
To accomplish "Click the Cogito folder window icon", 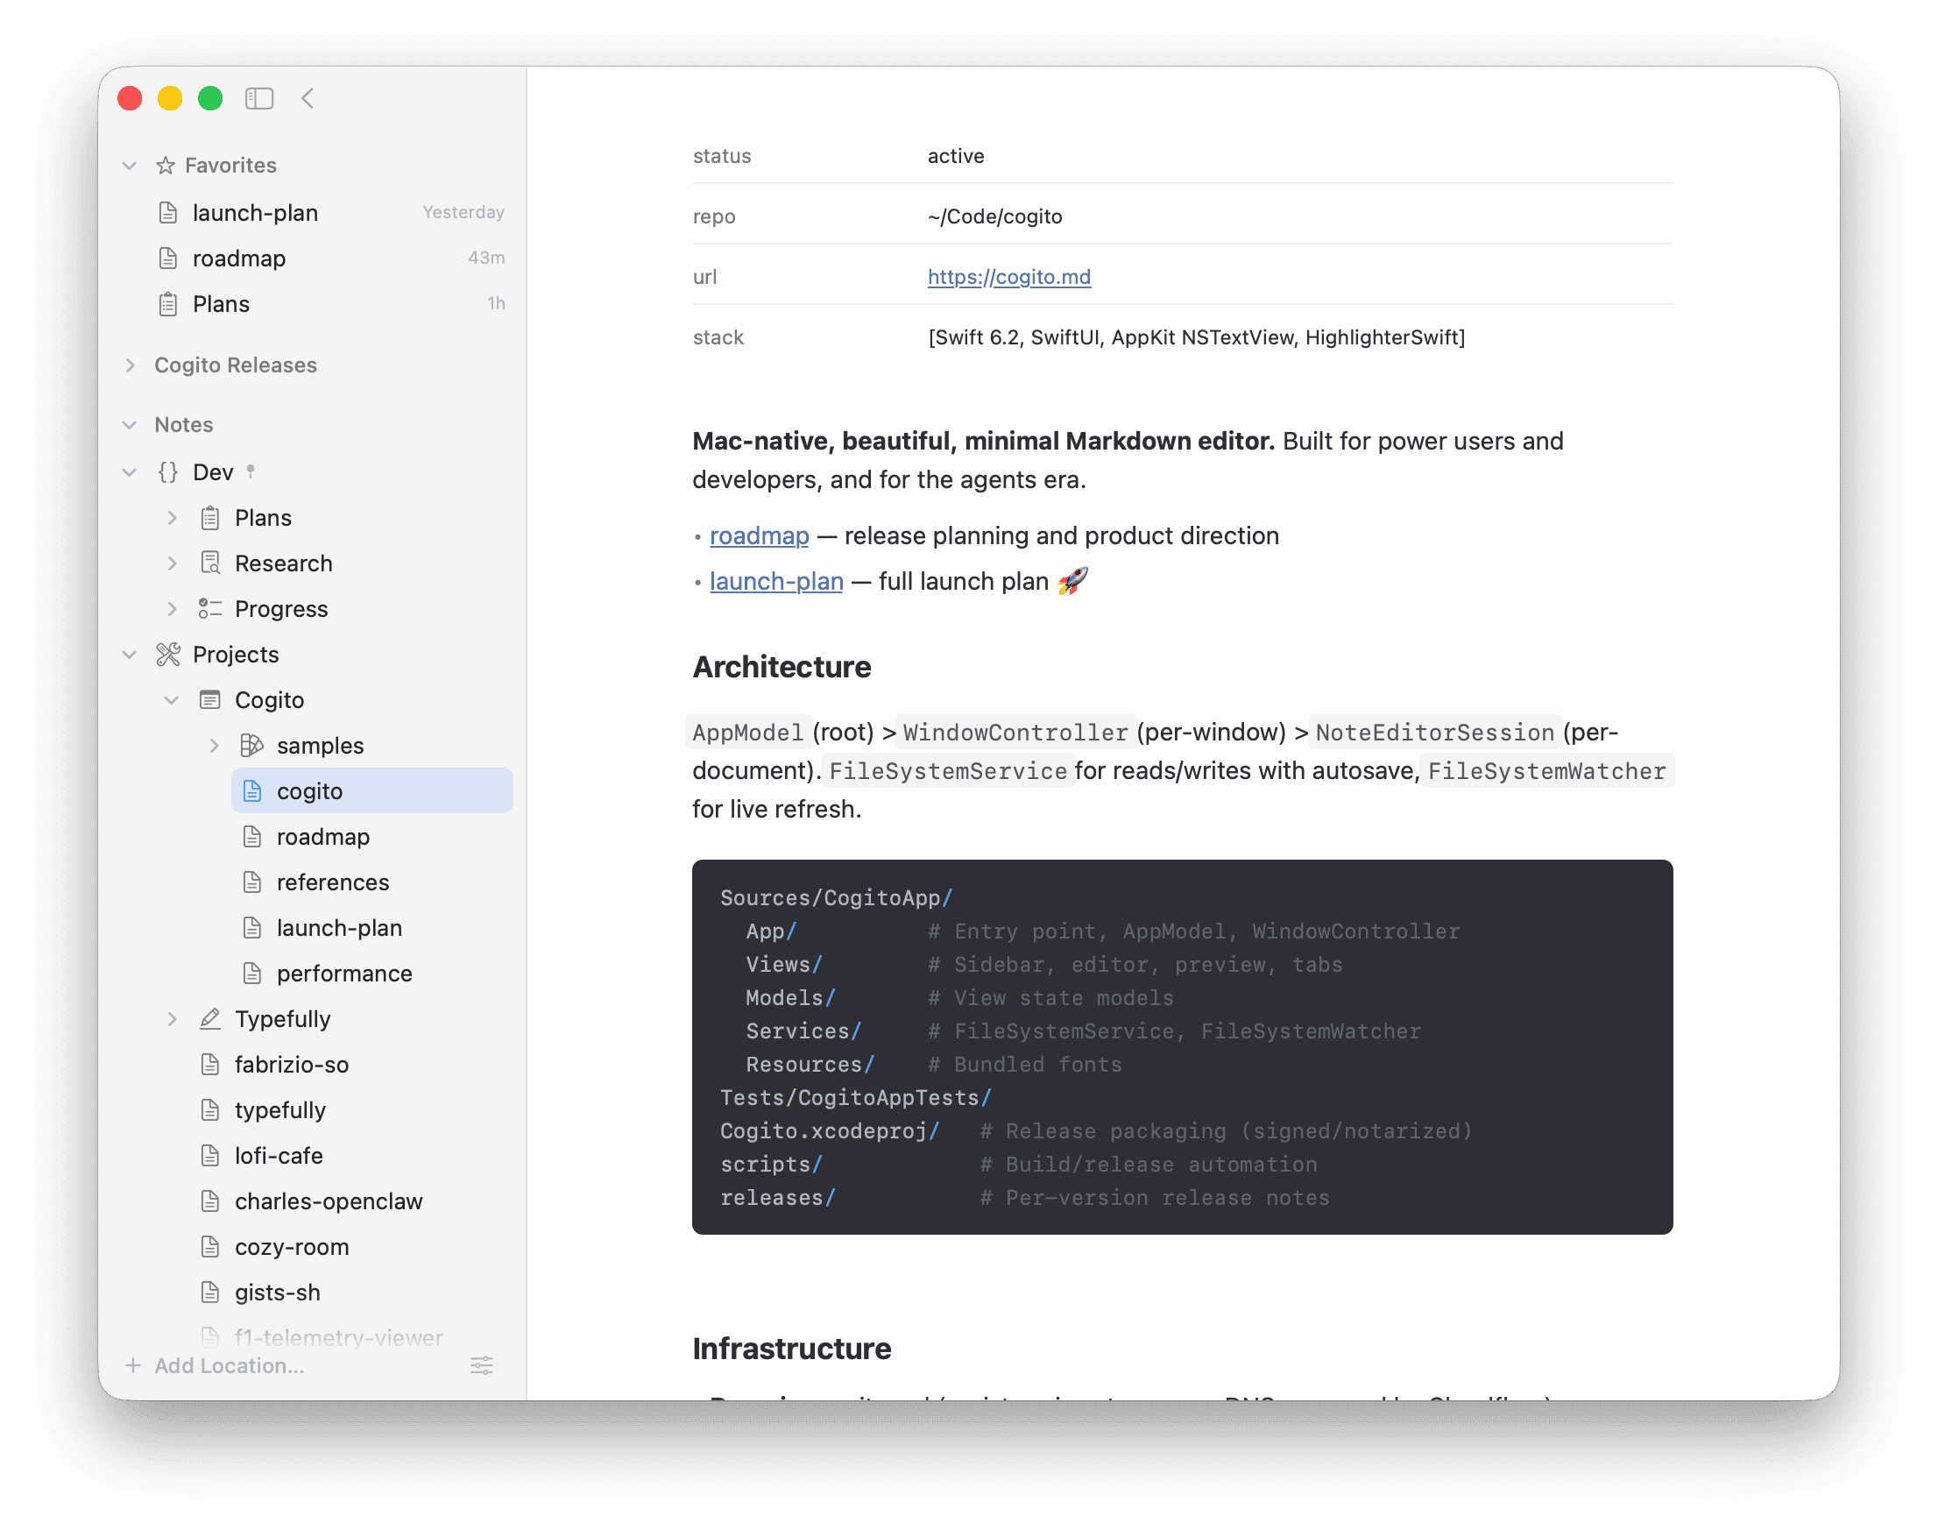I will point(209,701).
